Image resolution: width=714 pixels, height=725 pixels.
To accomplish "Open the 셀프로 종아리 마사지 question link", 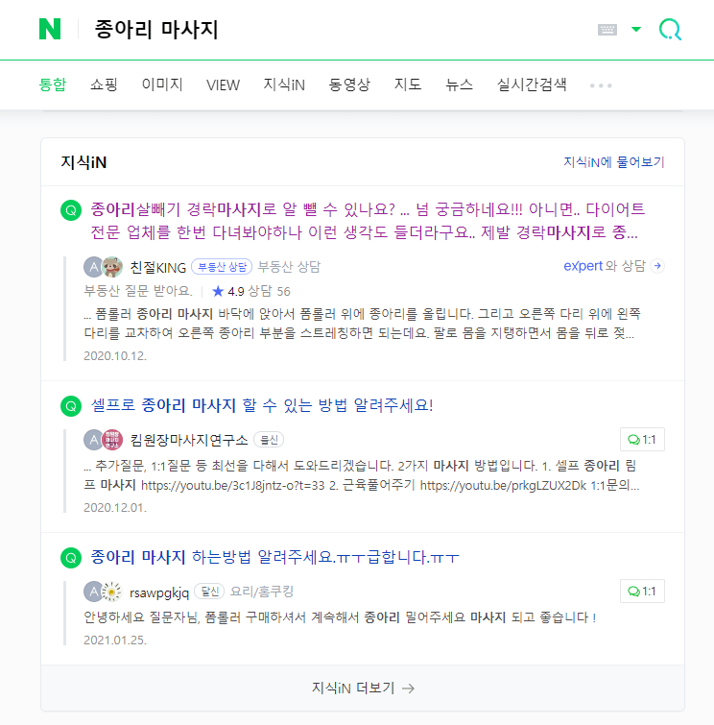I will [262, 405].
